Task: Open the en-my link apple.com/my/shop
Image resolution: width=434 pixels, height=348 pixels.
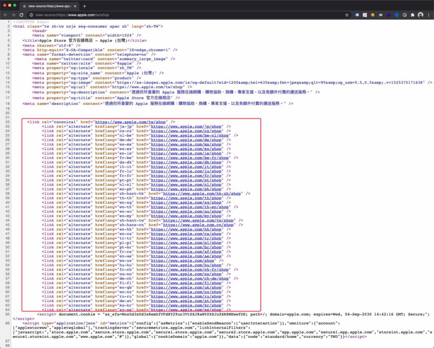Action: [186, 216]
